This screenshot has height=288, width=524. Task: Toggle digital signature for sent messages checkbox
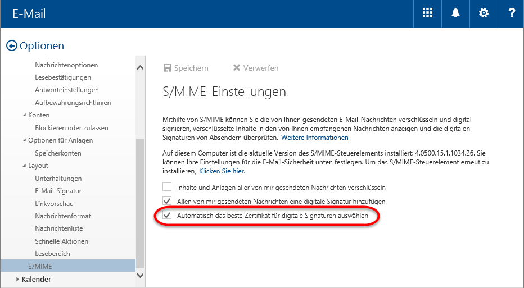click(167, 201)
